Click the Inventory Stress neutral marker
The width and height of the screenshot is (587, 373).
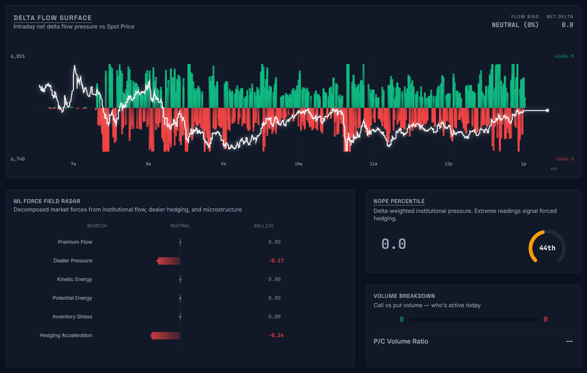coord(180,317)
